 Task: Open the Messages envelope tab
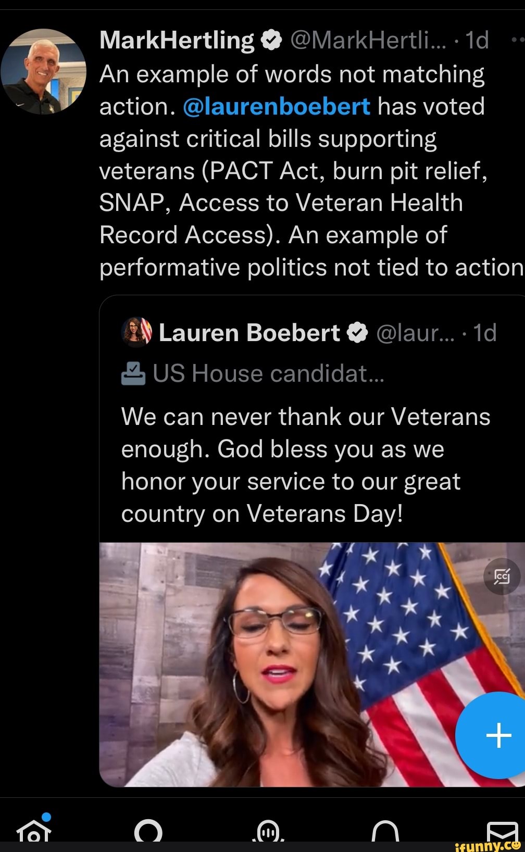click(x=502, y=831)
